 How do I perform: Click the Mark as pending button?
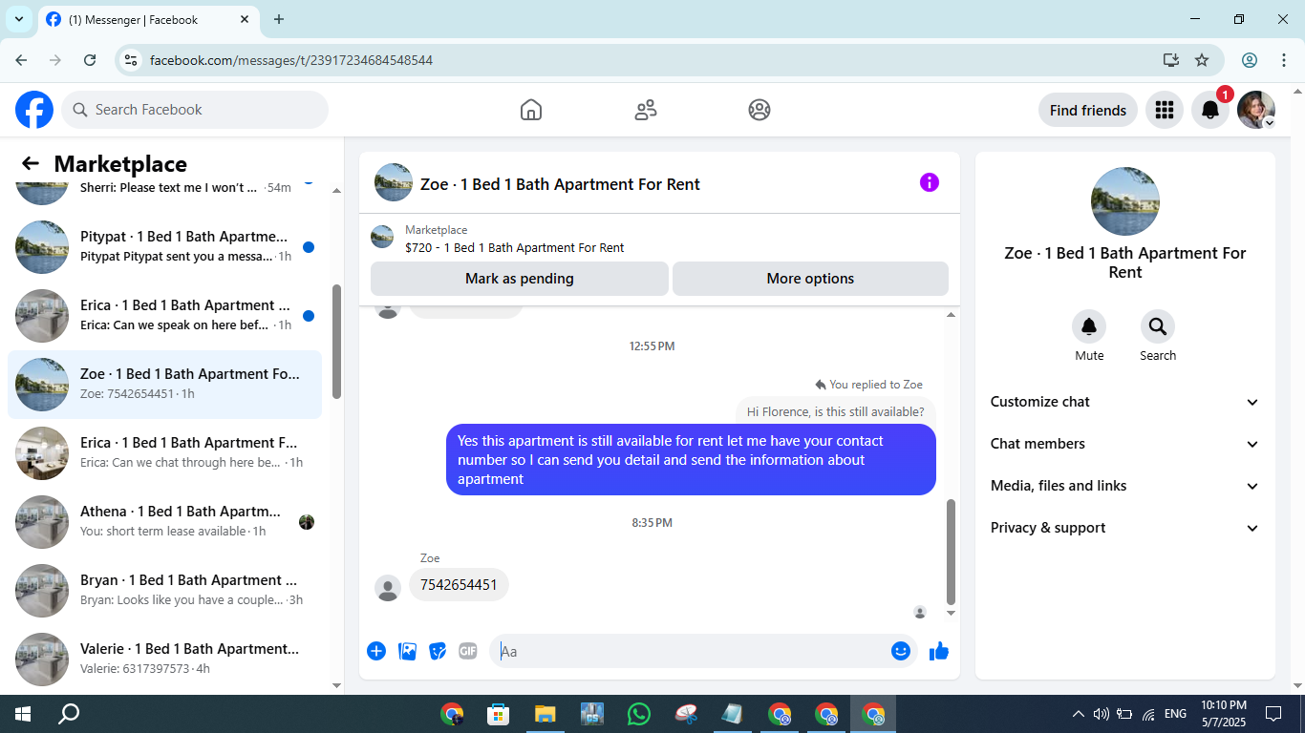click(519, 279)
